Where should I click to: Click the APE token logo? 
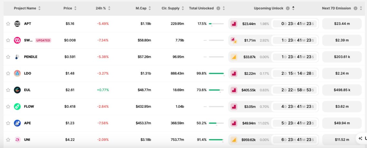(x=17, y=123)
